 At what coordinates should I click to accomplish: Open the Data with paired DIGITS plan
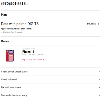[20, 24]
